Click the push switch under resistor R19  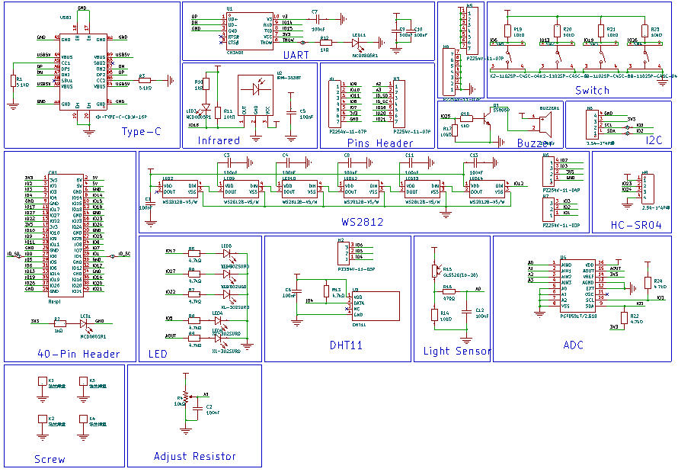507,56
